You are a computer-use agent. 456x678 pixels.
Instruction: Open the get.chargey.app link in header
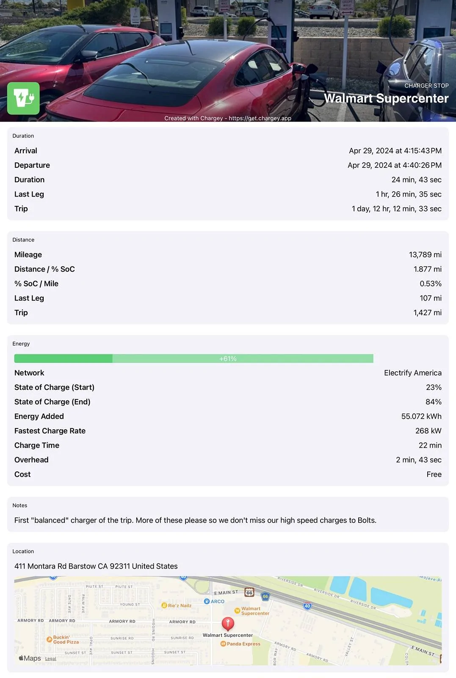pos(260,118)
